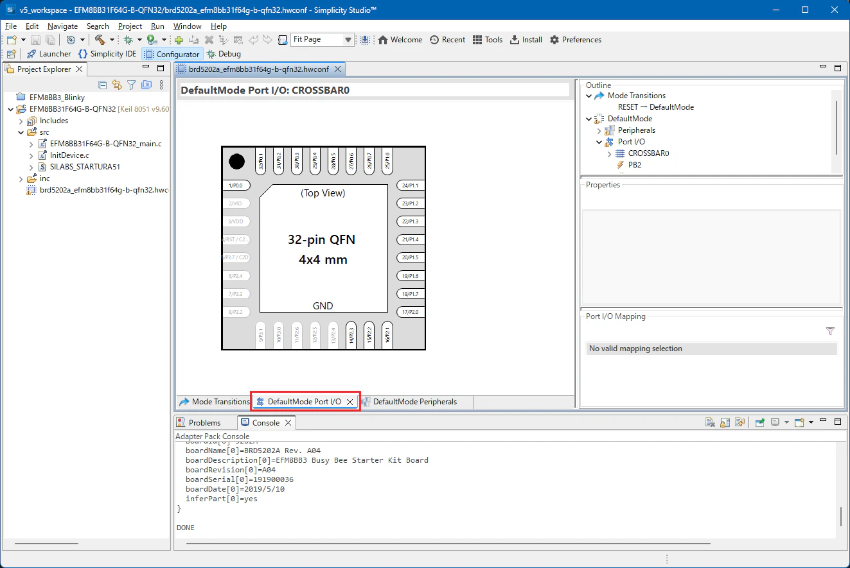
Task: Close the brd5202a hwconf editor tab
Action: coord(338,69)
